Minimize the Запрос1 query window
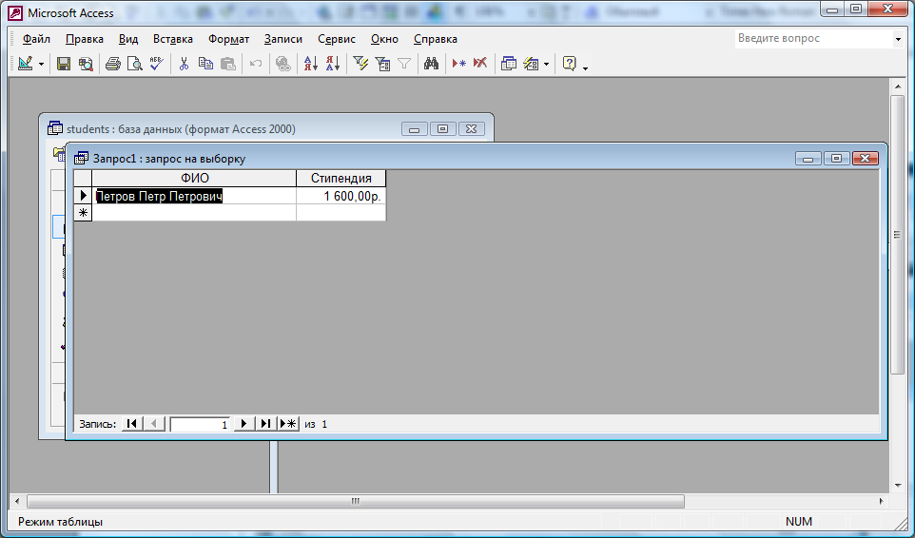Image resolution: width=915 pixels, height=538 pixels. point(808,159)
